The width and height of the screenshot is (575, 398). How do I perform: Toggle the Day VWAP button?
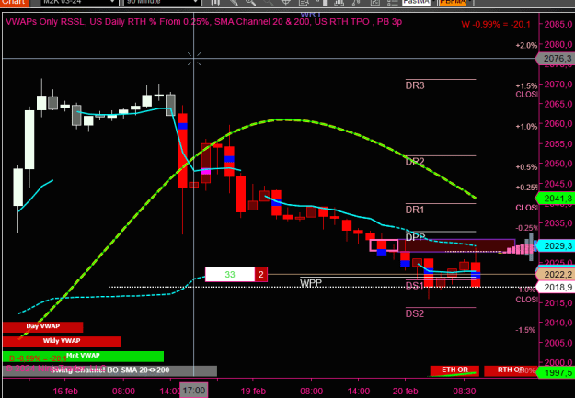[x=43, y=327]
